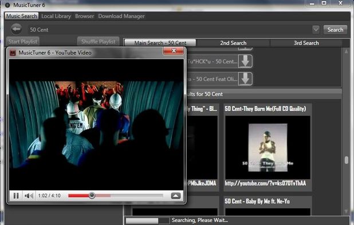Open the They Burn Me video thumbnail

268,147
